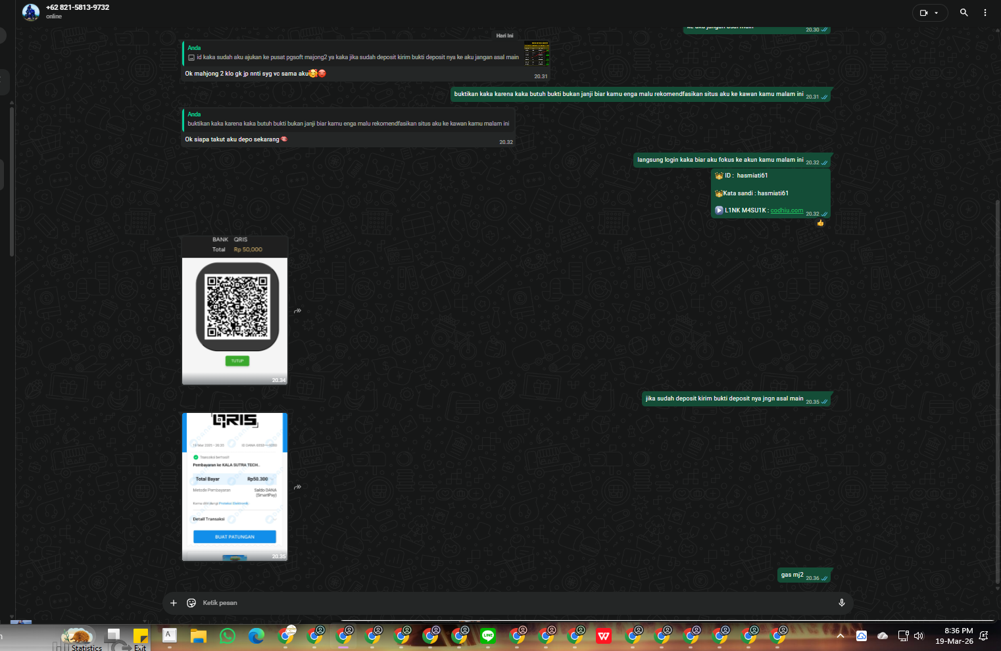Open the volume control from the tray
The image size is (1001, 651).
919,636
